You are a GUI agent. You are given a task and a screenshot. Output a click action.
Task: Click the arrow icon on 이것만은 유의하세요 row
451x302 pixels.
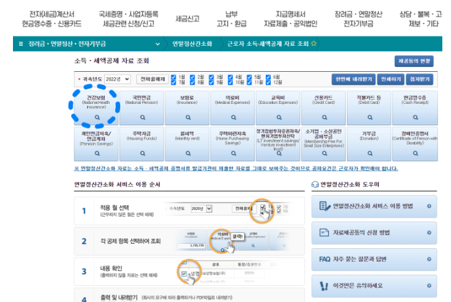[429, 286]
